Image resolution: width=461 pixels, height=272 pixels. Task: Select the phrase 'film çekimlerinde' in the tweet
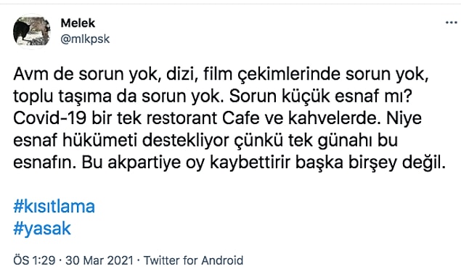(272, 75)
